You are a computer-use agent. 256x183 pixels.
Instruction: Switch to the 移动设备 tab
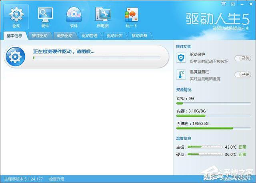pyautogui.click(x=140, y=36)
